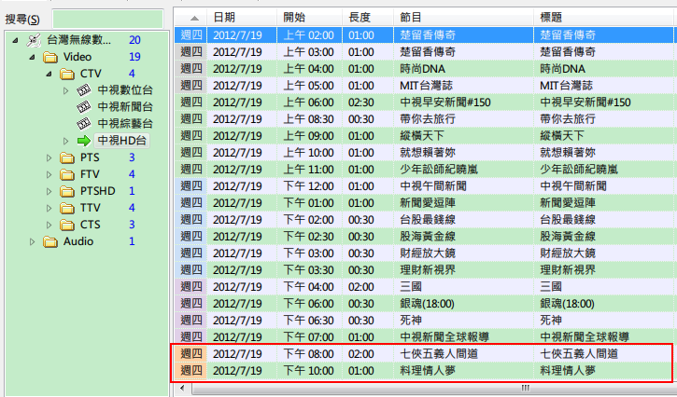Select the 理財新視界 program
677x397 pixels.
coord(426,270)
